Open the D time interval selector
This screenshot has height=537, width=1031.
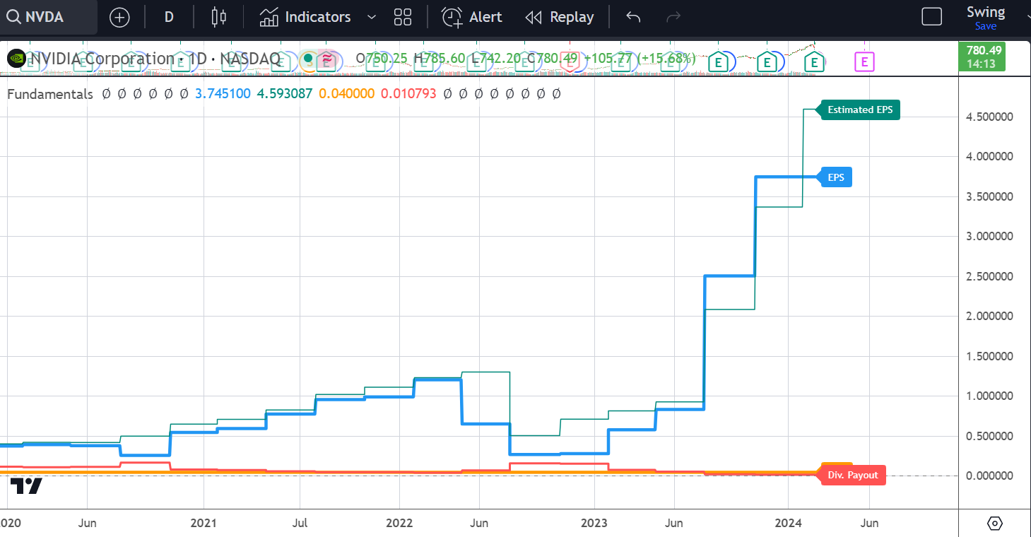click(x=169, y=17)
